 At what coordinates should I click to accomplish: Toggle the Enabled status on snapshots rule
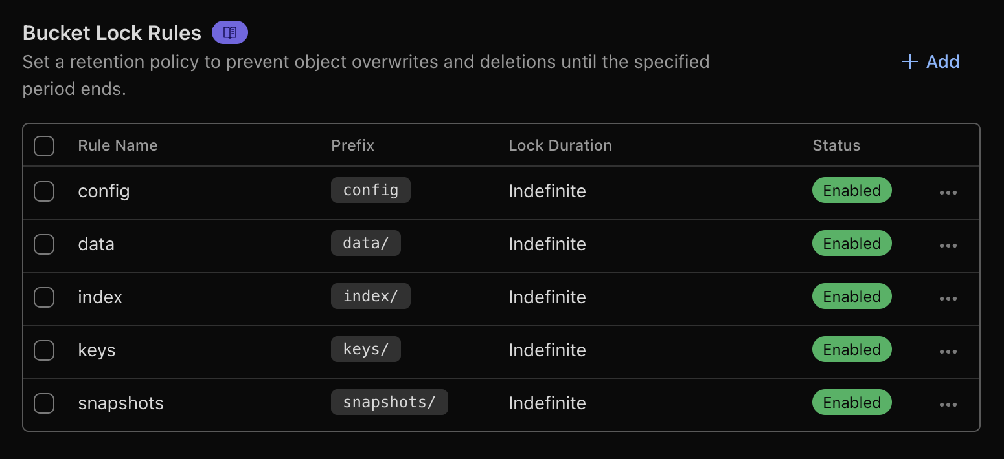[x=852, y=402]
